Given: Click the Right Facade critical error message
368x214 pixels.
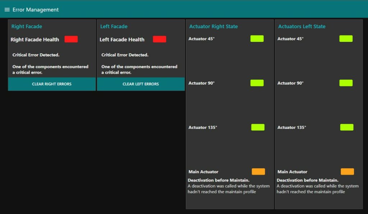Looking at the screenshot, I should [36, 55].
